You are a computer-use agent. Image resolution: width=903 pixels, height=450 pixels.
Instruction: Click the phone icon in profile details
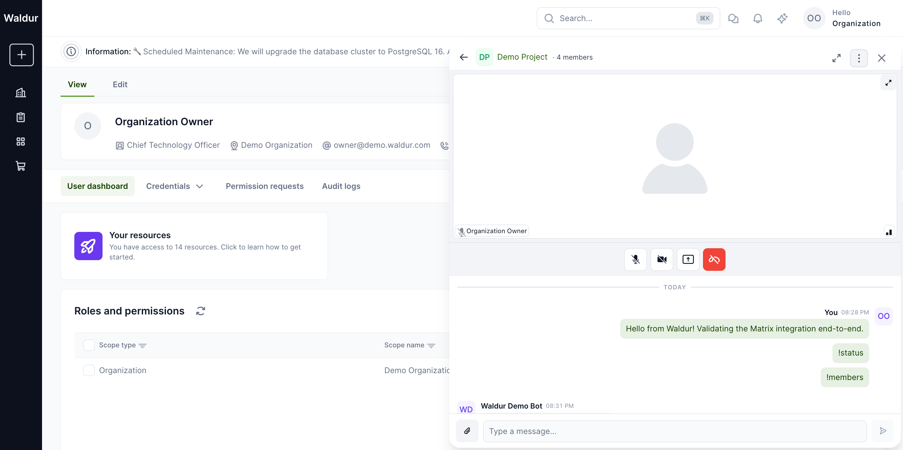(x=445, y=146)
